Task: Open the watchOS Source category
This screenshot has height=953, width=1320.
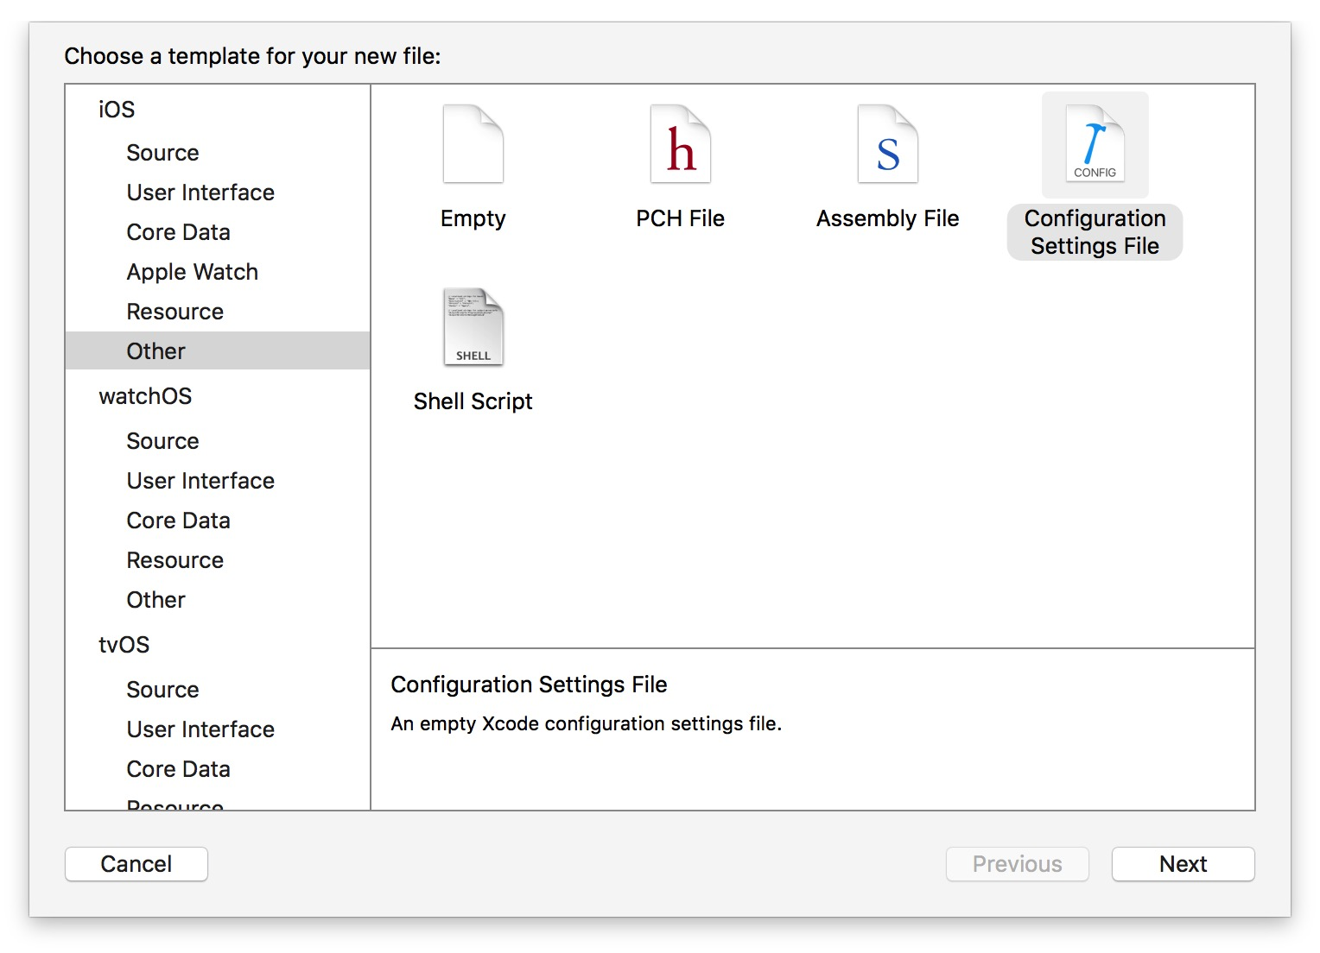Action: (162, 441)
